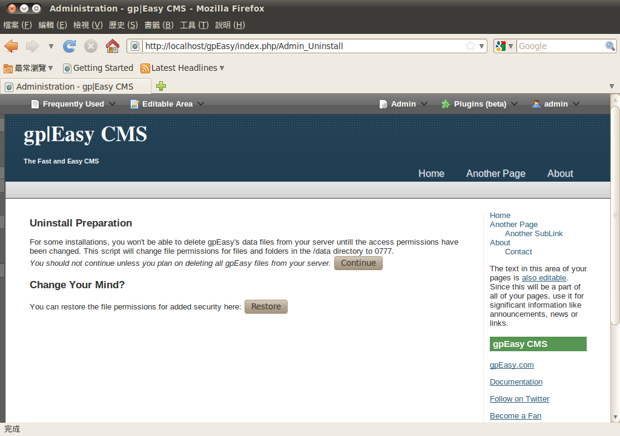Visit the gpEasy.com link
Image resolution: width=620 pixels, height=436 pixels.
click(x=512, y=365)
